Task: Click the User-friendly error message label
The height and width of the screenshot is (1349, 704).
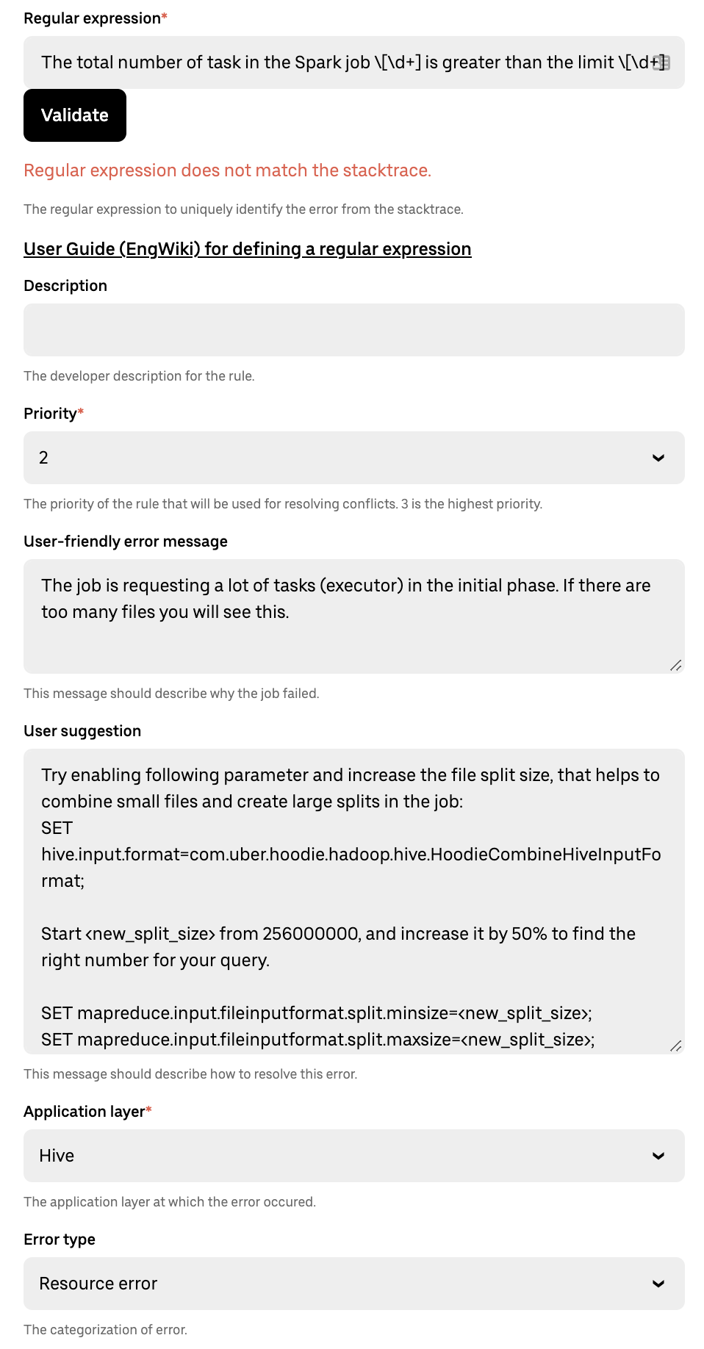Action: (x=126, y=542)
